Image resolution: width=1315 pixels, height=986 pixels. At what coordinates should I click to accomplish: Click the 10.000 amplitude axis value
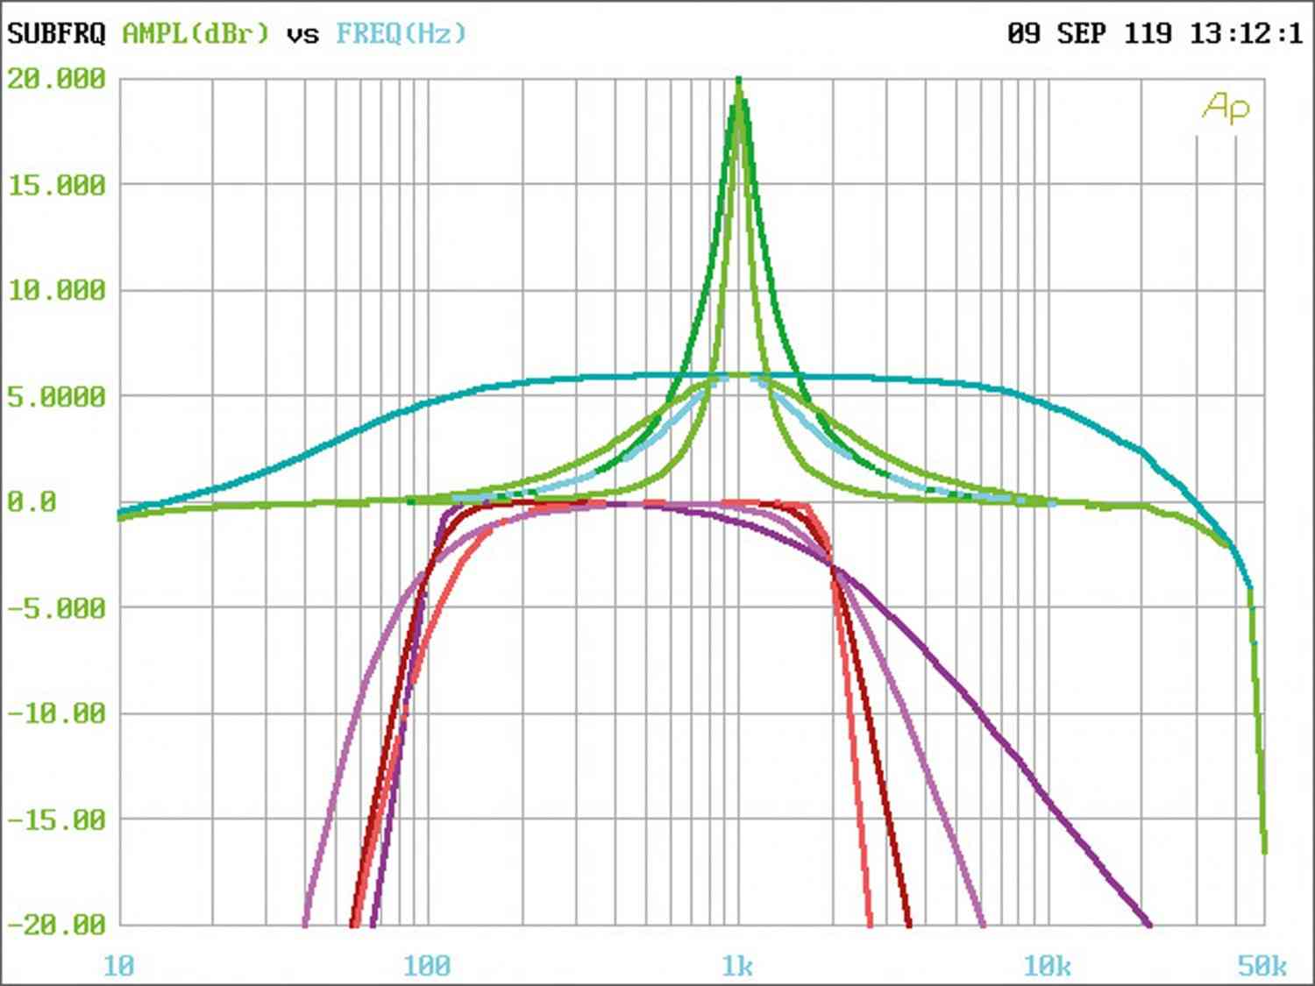tap(56, 290)
